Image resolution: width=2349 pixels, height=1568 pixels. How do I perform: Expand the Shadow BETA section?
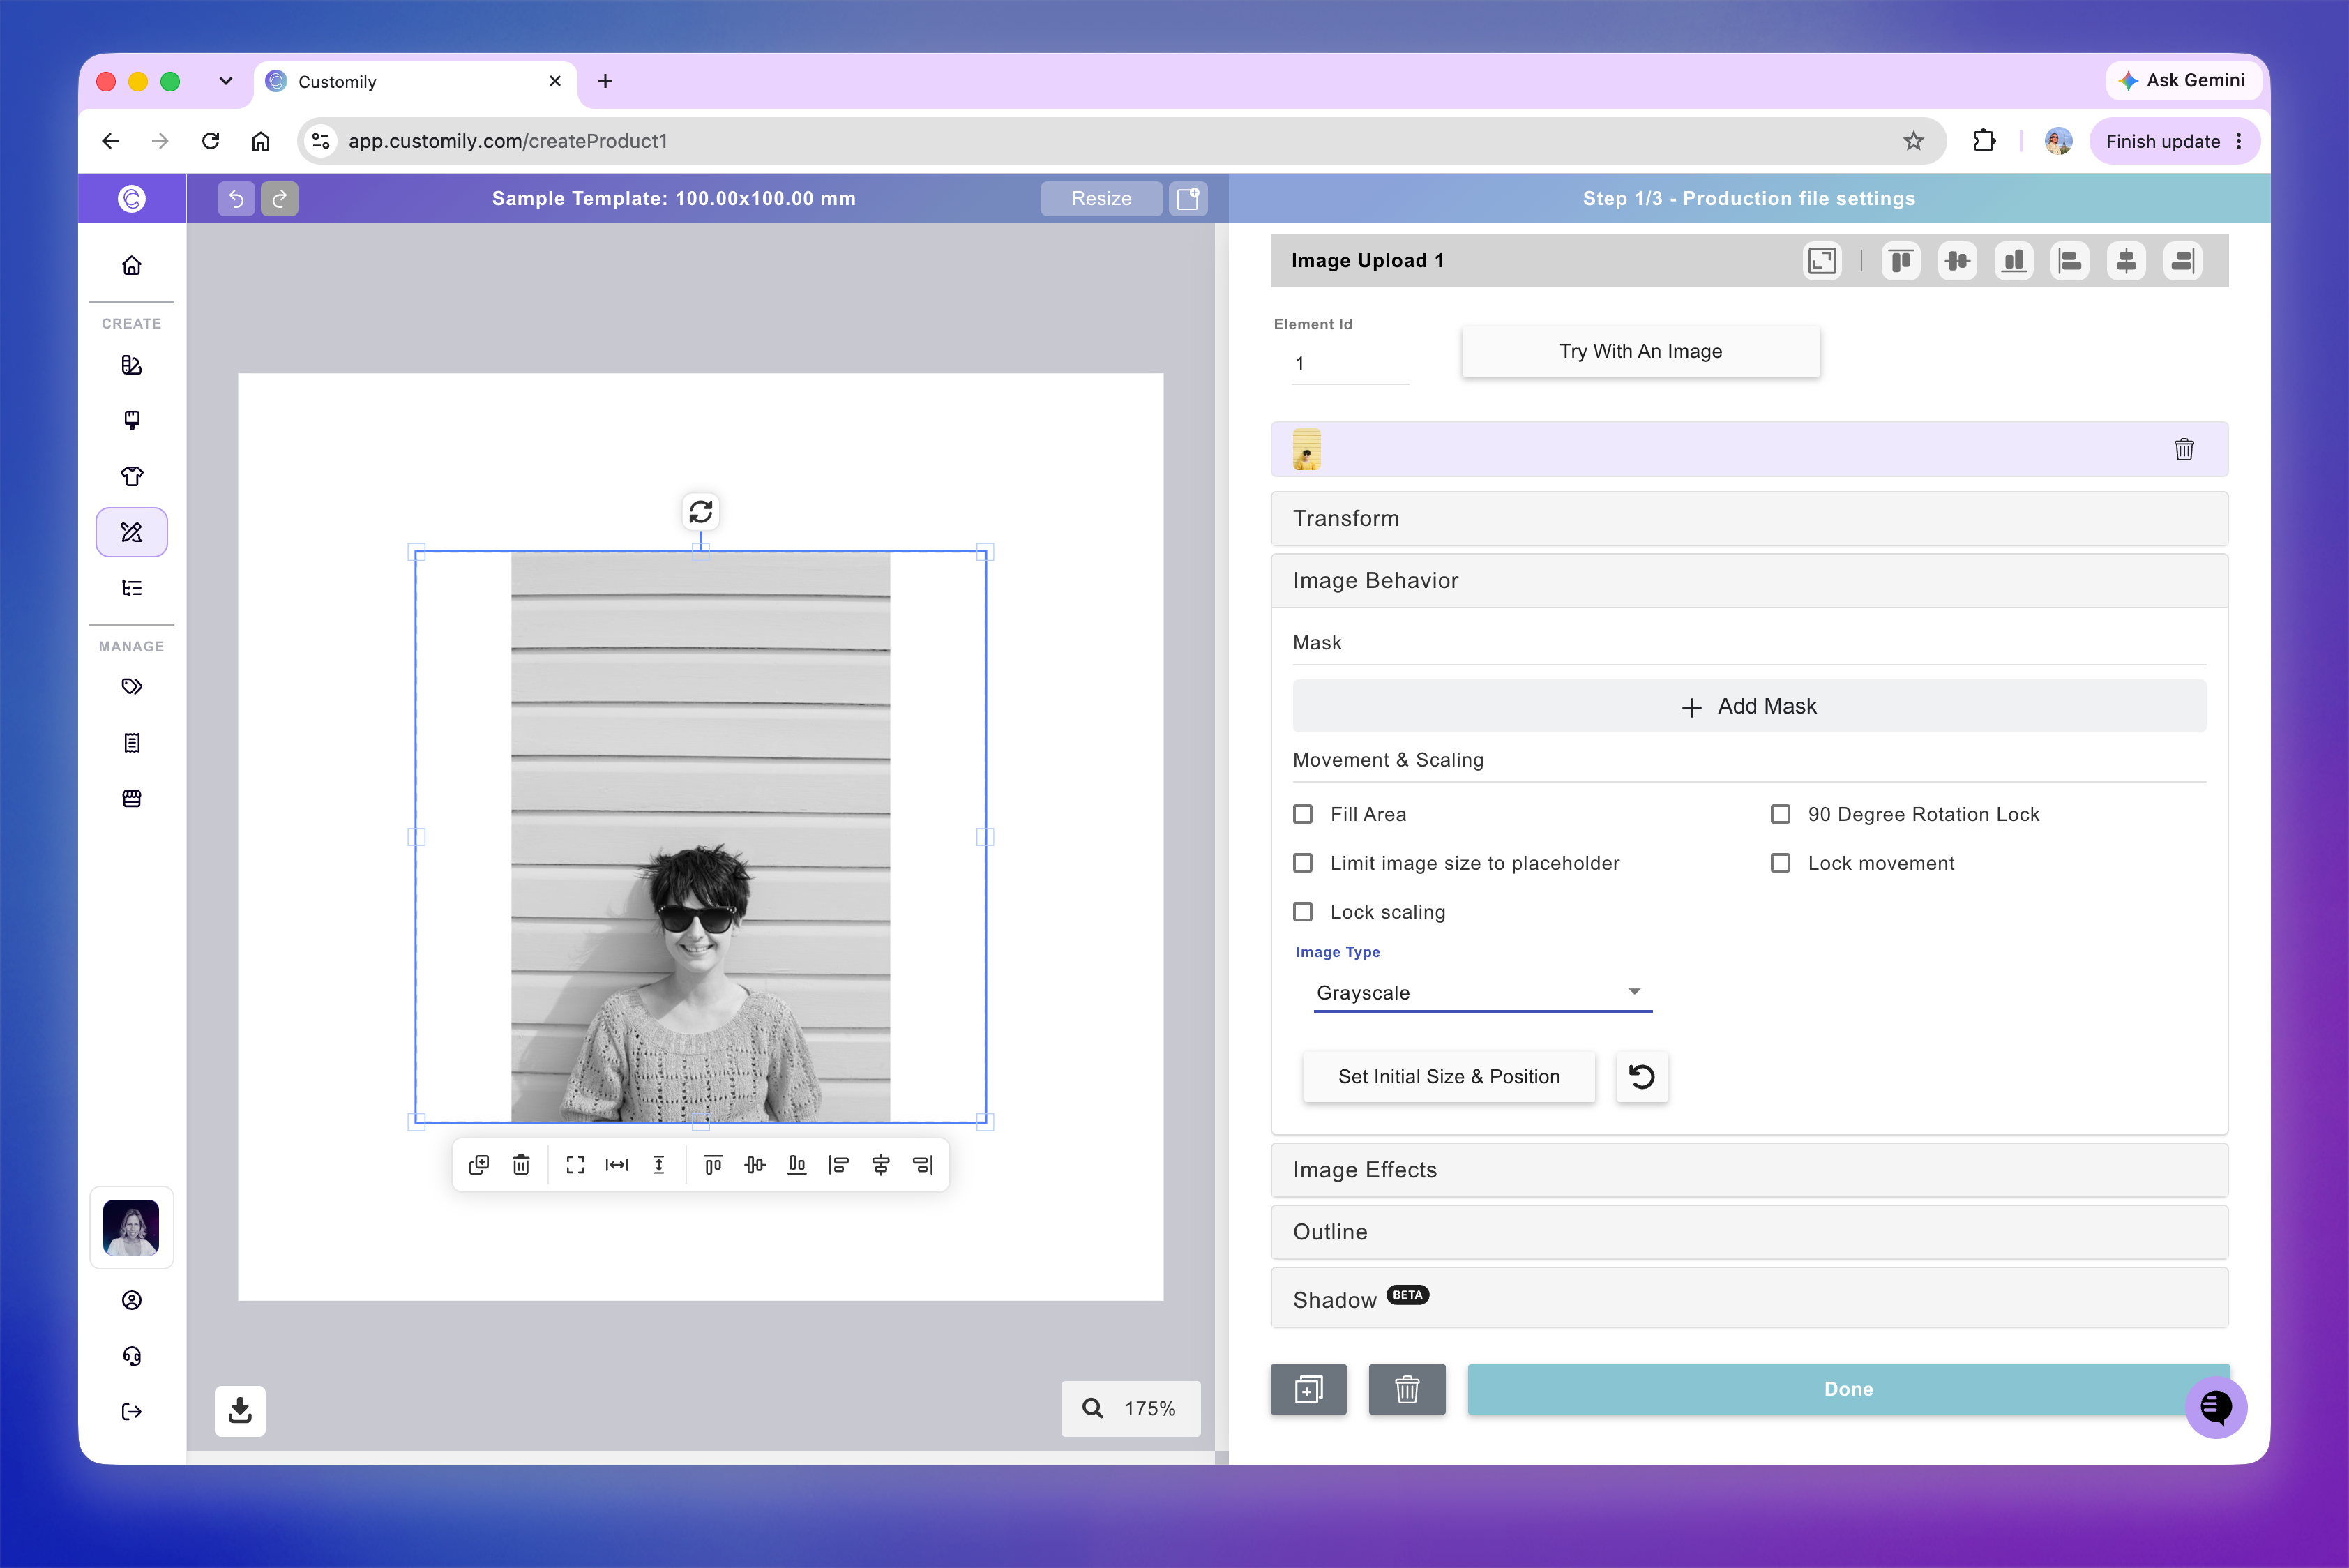click(x=1749, y=1298)
